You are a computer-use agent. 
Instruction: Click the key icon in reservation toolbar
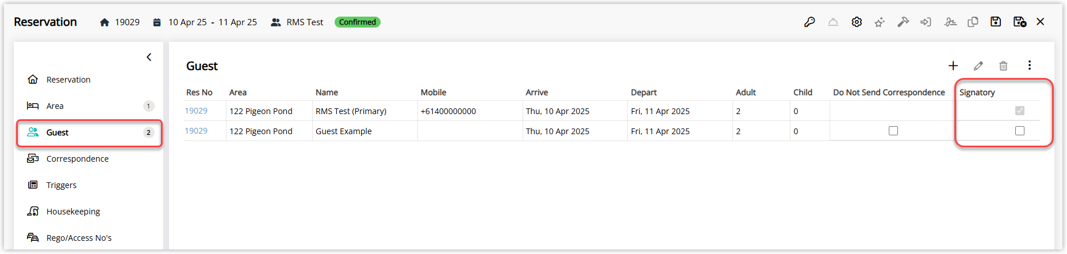pyautogui.click(x=809, y=22)
